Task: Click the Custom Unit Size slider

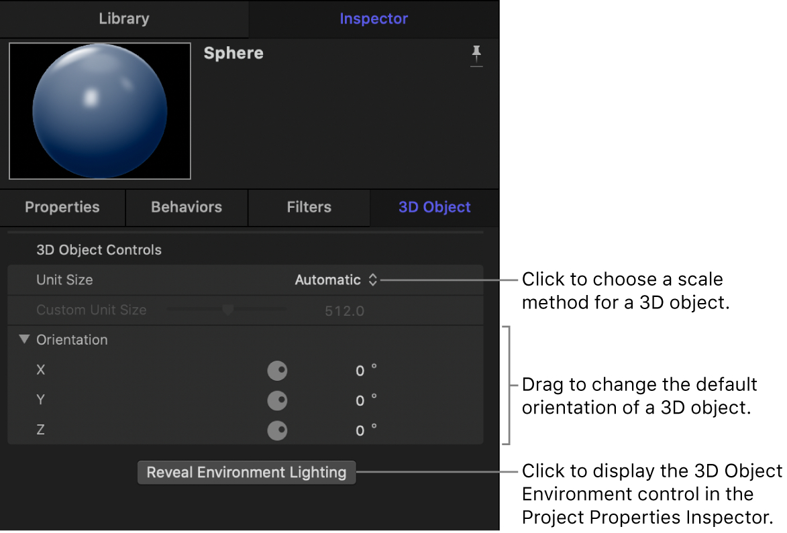Action: [227, 310]
